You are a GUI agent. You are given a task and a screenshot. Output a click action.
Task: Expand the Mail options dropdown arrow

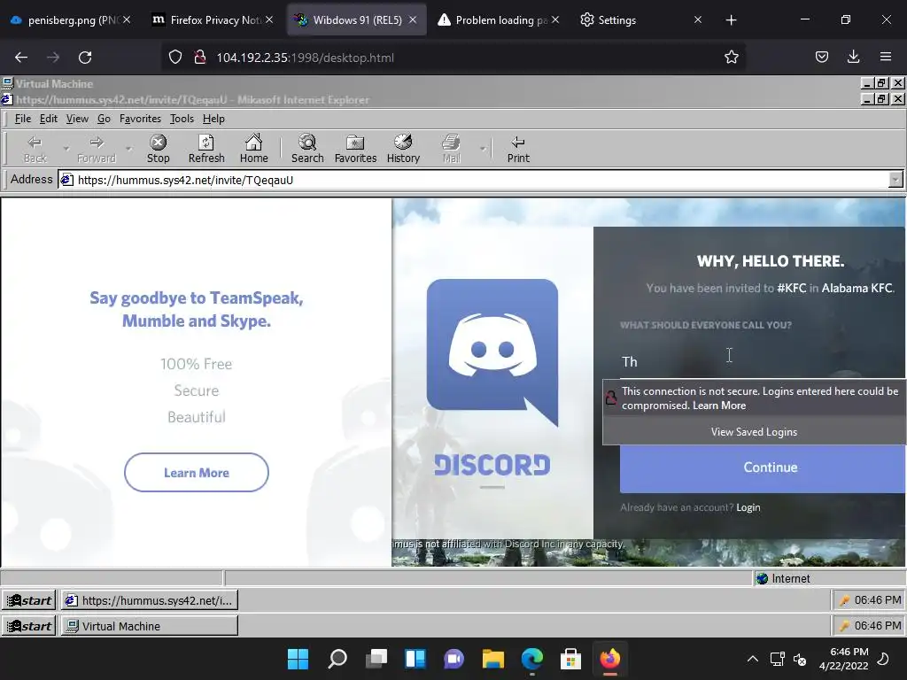point(483,149)
